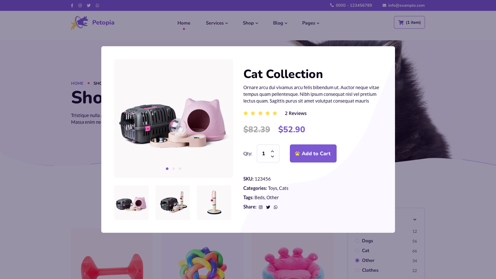Expand the Services dropdown menu
The height and width of the screenshot is (279, 496).
pos(217,23)
